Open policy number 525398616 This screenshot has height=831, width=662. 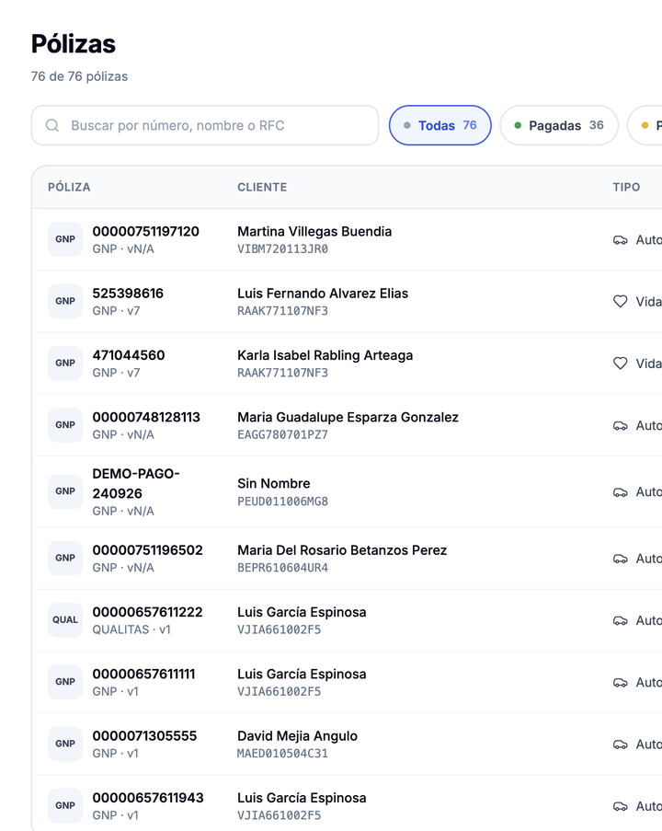click(x=128, y=294)
